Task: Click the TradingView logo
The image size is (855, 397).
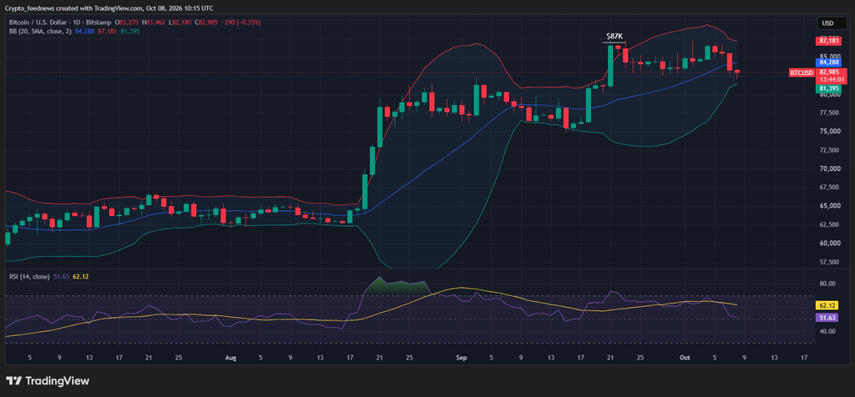Action: 48,381
